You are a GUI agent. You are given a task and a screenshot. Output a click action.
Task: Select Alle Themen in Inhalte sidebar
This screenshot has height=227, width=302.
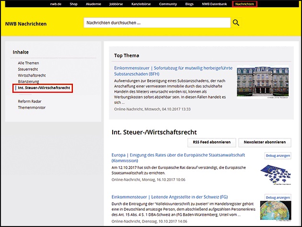[x=28, y=63]
